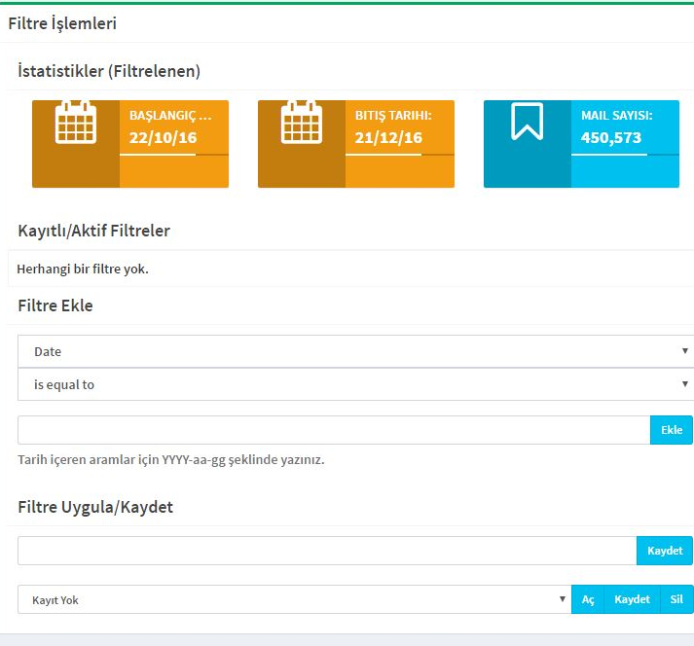Screen dimensions: 694x646
Task: Click the Filtre İşlemleri panel heading
Action: (x=62, y=23)
